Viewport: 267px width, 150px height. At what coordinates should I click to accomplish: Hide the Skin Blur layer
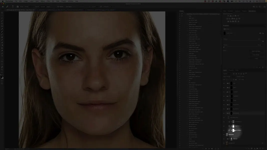[224, 139]
